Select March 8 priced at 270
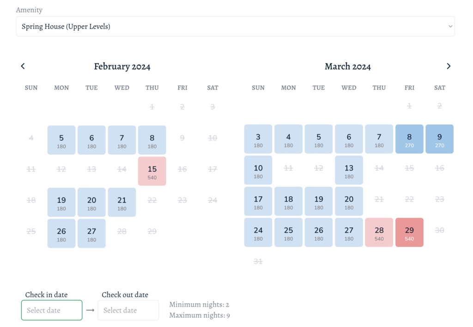The height and width of the screenshot is (327, 473). (409, 139)
